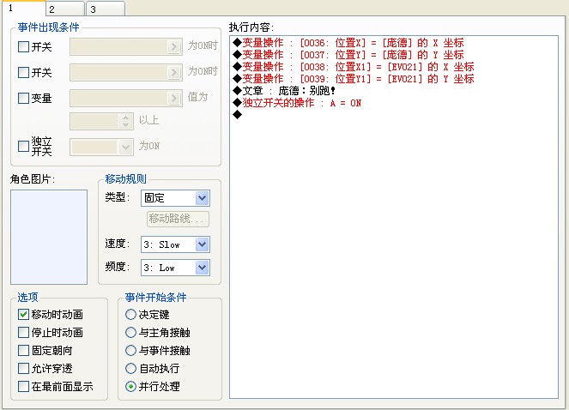
Task: Click the first 开关 selection field
Action: [126, 47]
